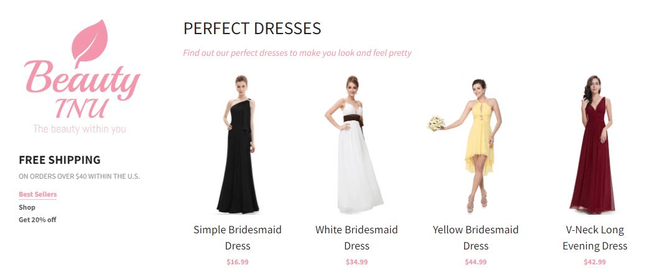Open the Best Sellers menu link
This screenshot has height=278, width=652.
point(37,194)
